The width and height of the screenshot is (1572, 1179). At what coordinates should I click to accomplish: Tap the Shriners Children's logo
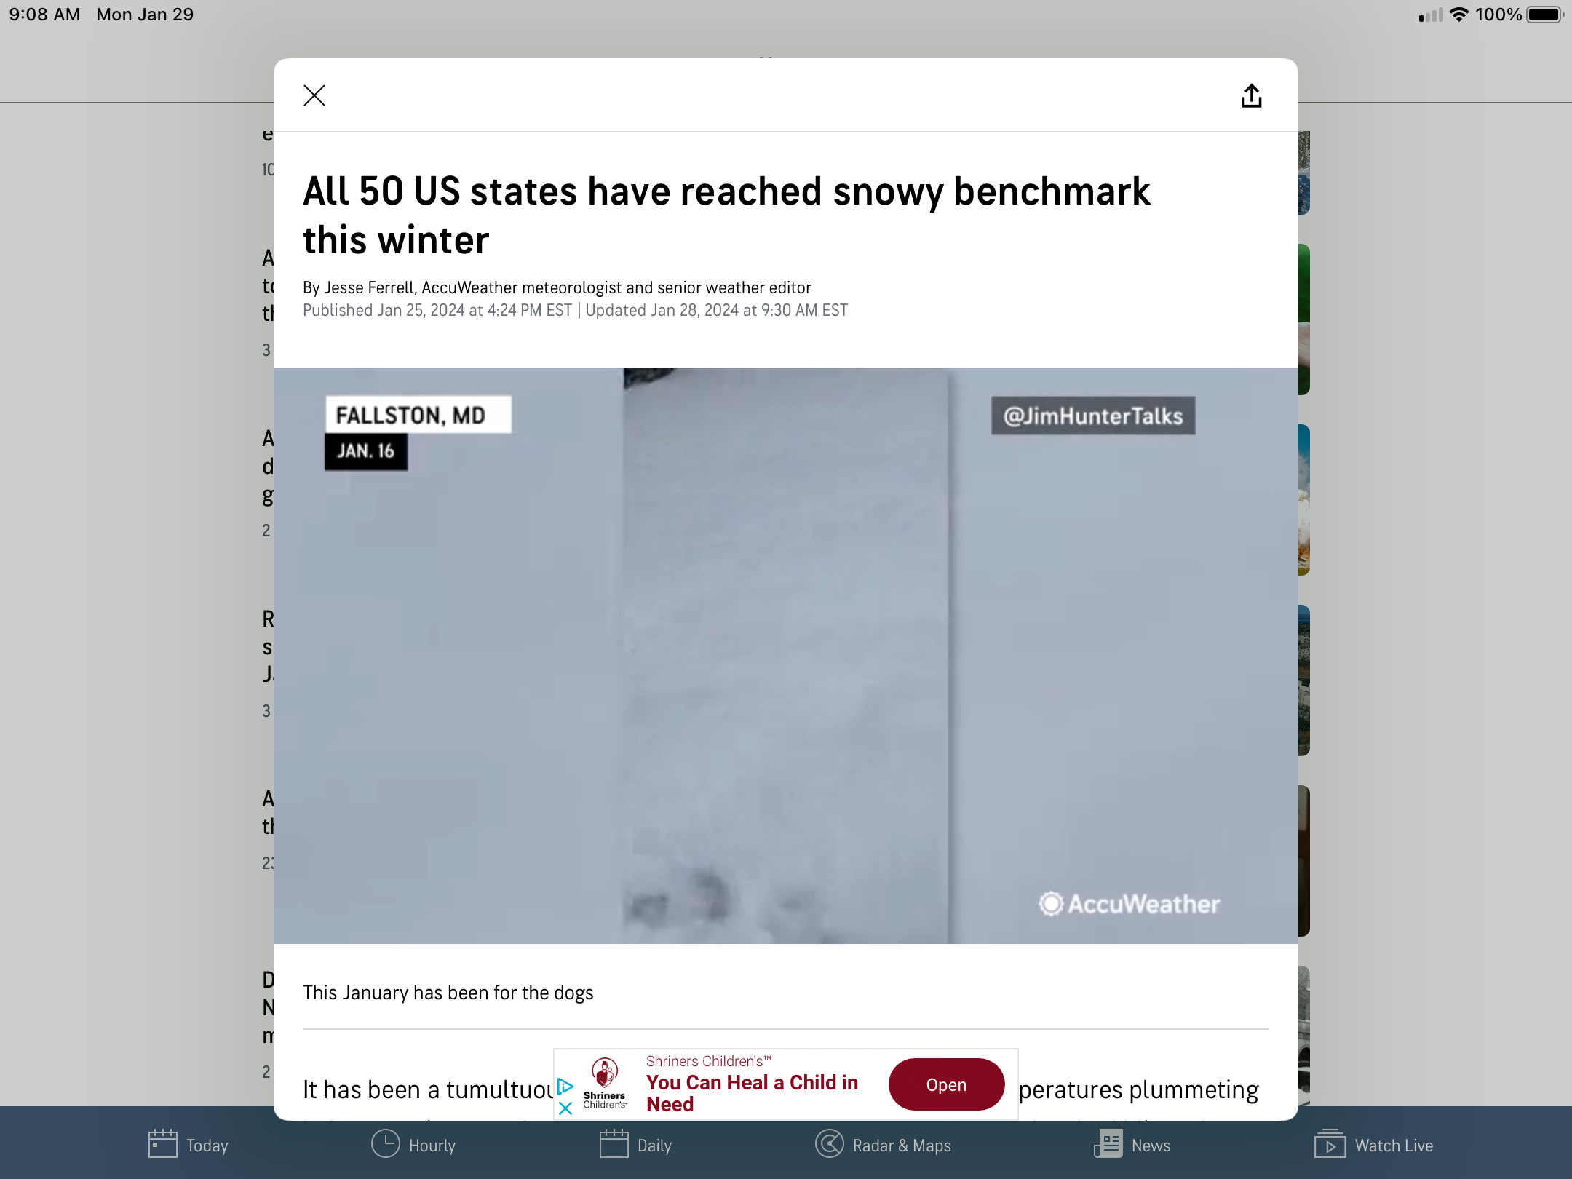click(x=605, y=1084)
